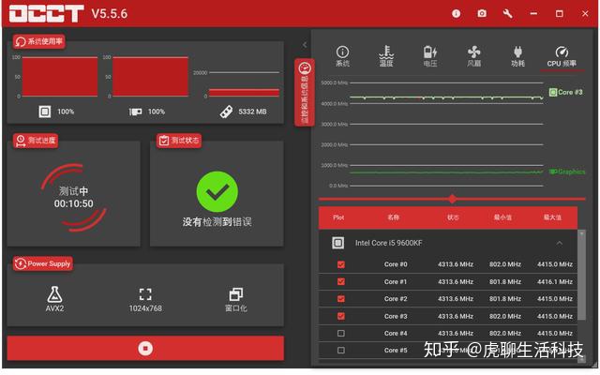Click the 没有检测到错误 status text
Screen dimensions: 600x375
(x=217, y=222)
